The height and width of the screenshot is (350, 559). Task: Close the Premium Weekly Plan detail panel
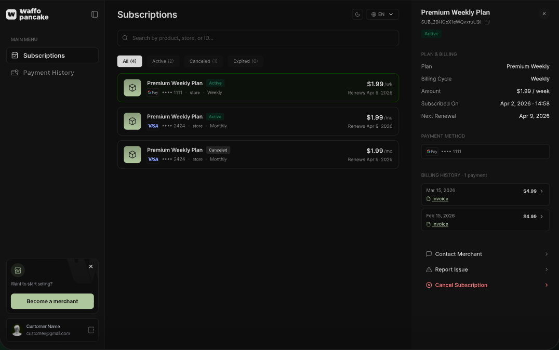coord(544,14)
